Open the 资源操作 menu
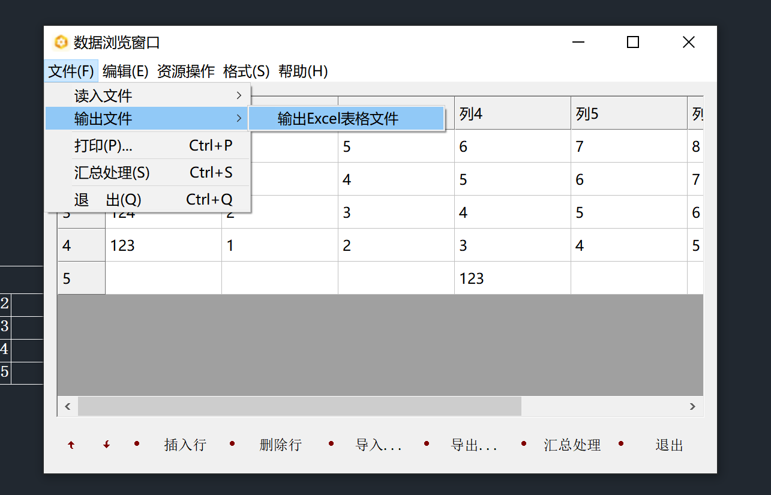771x495 pixels. tap(185, 71)
